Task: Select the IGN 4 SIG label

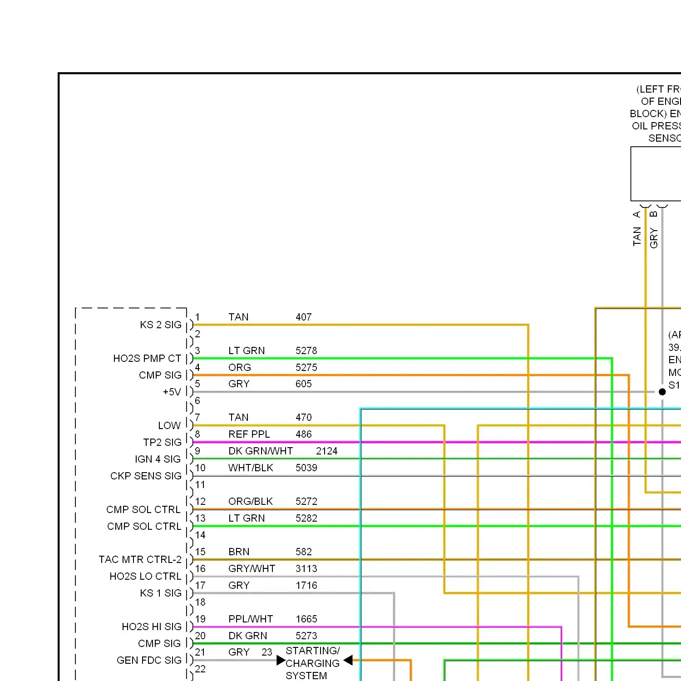Action: click(158, 459)
